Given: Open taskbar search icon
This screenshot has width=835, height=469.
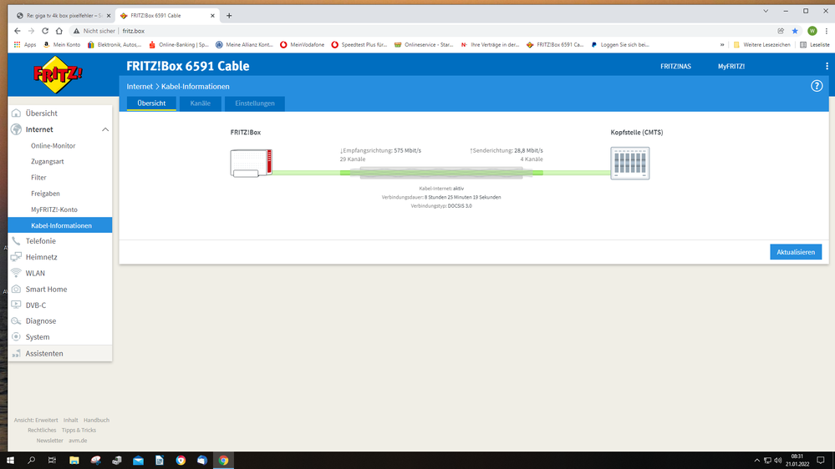Looking at the screenshot, I should pyautogui.click(x=32, y=461).
